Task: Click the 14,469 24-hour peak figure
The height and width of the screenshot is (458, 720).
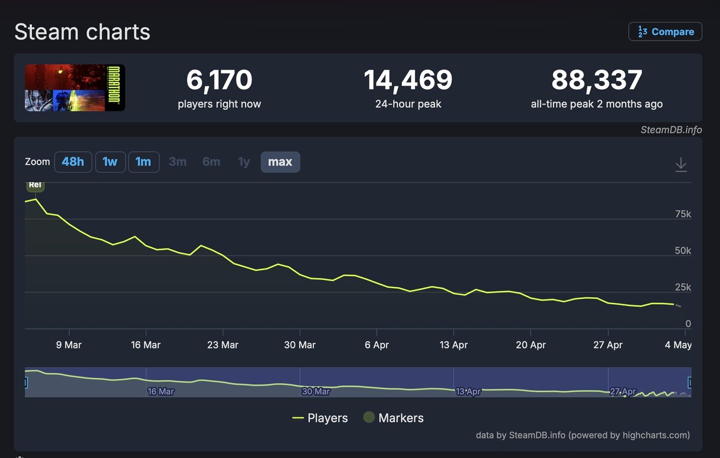Action: click(x=408, y=80)
